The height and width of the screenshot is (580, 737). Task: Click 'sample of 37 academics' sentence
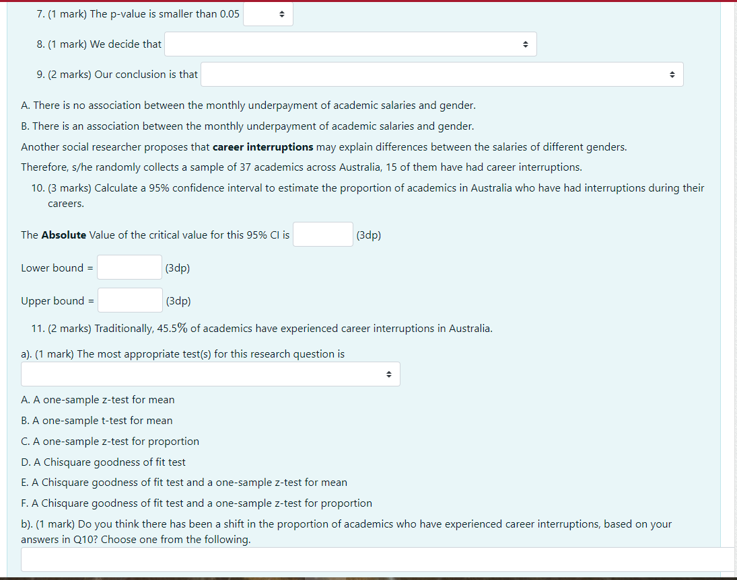click(302, 167)
